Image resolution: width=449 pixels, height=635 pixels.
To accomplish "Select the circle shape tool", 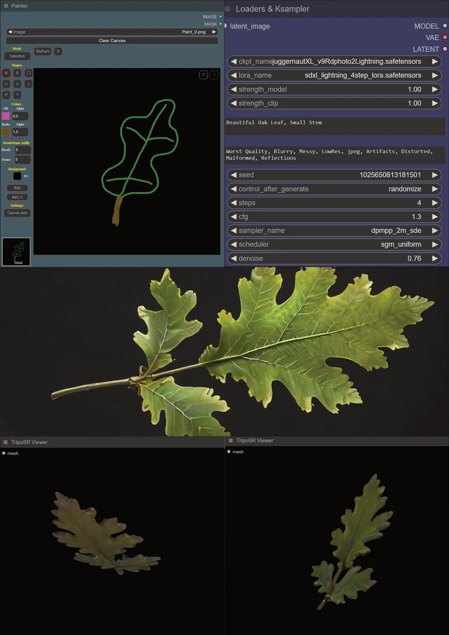I will (29, 73).
